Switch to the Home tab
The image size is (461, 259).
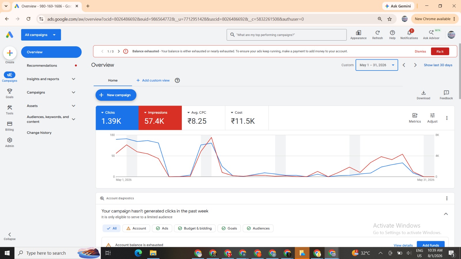point(113,81)
